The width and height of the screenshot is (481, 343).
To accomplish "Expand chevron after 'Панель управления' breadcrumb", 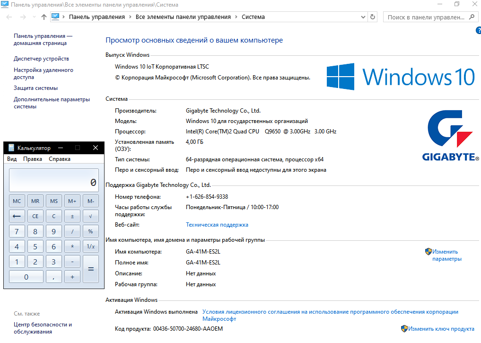I will [130, 17].
